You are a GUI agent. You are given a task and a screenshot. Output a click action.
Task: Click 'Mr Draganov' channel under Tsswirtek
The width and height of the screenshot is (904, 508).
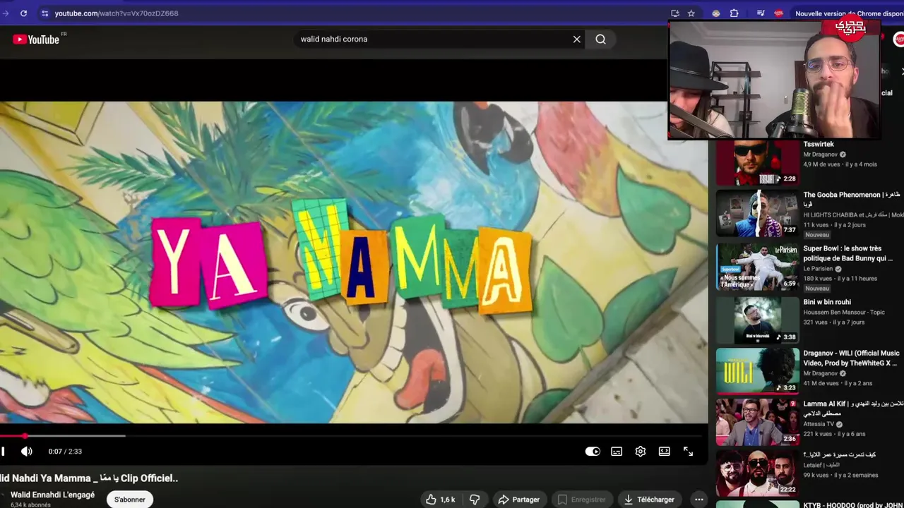click(820, 155)
